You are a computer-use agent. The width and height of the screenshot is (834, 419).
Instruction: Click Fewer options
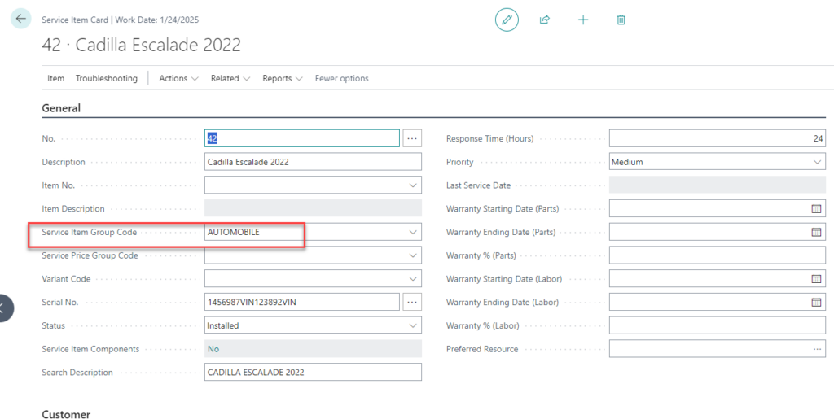pyautogui.click(x=341, y=78)
